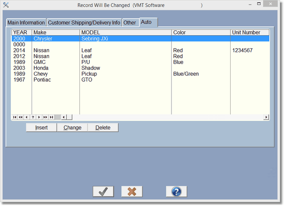
Task: Click the YEAR column header
Action: click(x=22, y=33)
